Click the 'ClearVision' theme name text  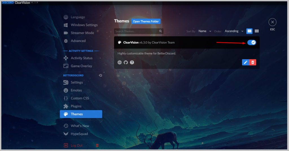[x=131, y=43]
